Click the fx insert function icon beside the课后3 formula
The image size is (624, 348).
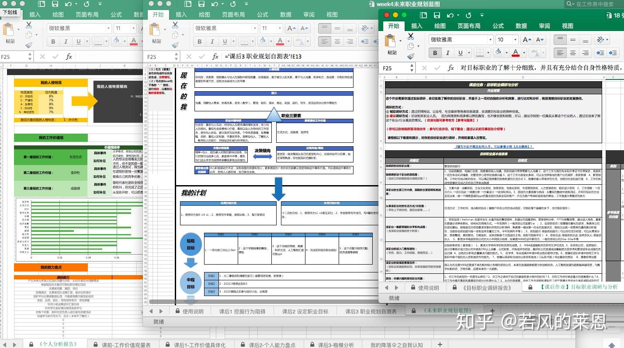coord(215,56)
